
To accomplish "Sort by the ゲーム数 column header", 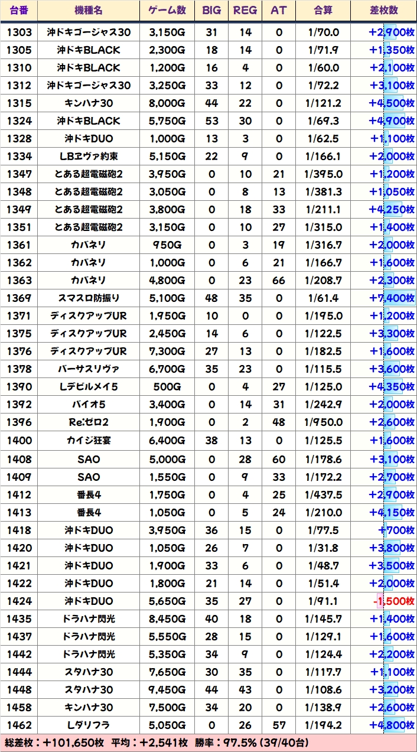I will (167, 11).
